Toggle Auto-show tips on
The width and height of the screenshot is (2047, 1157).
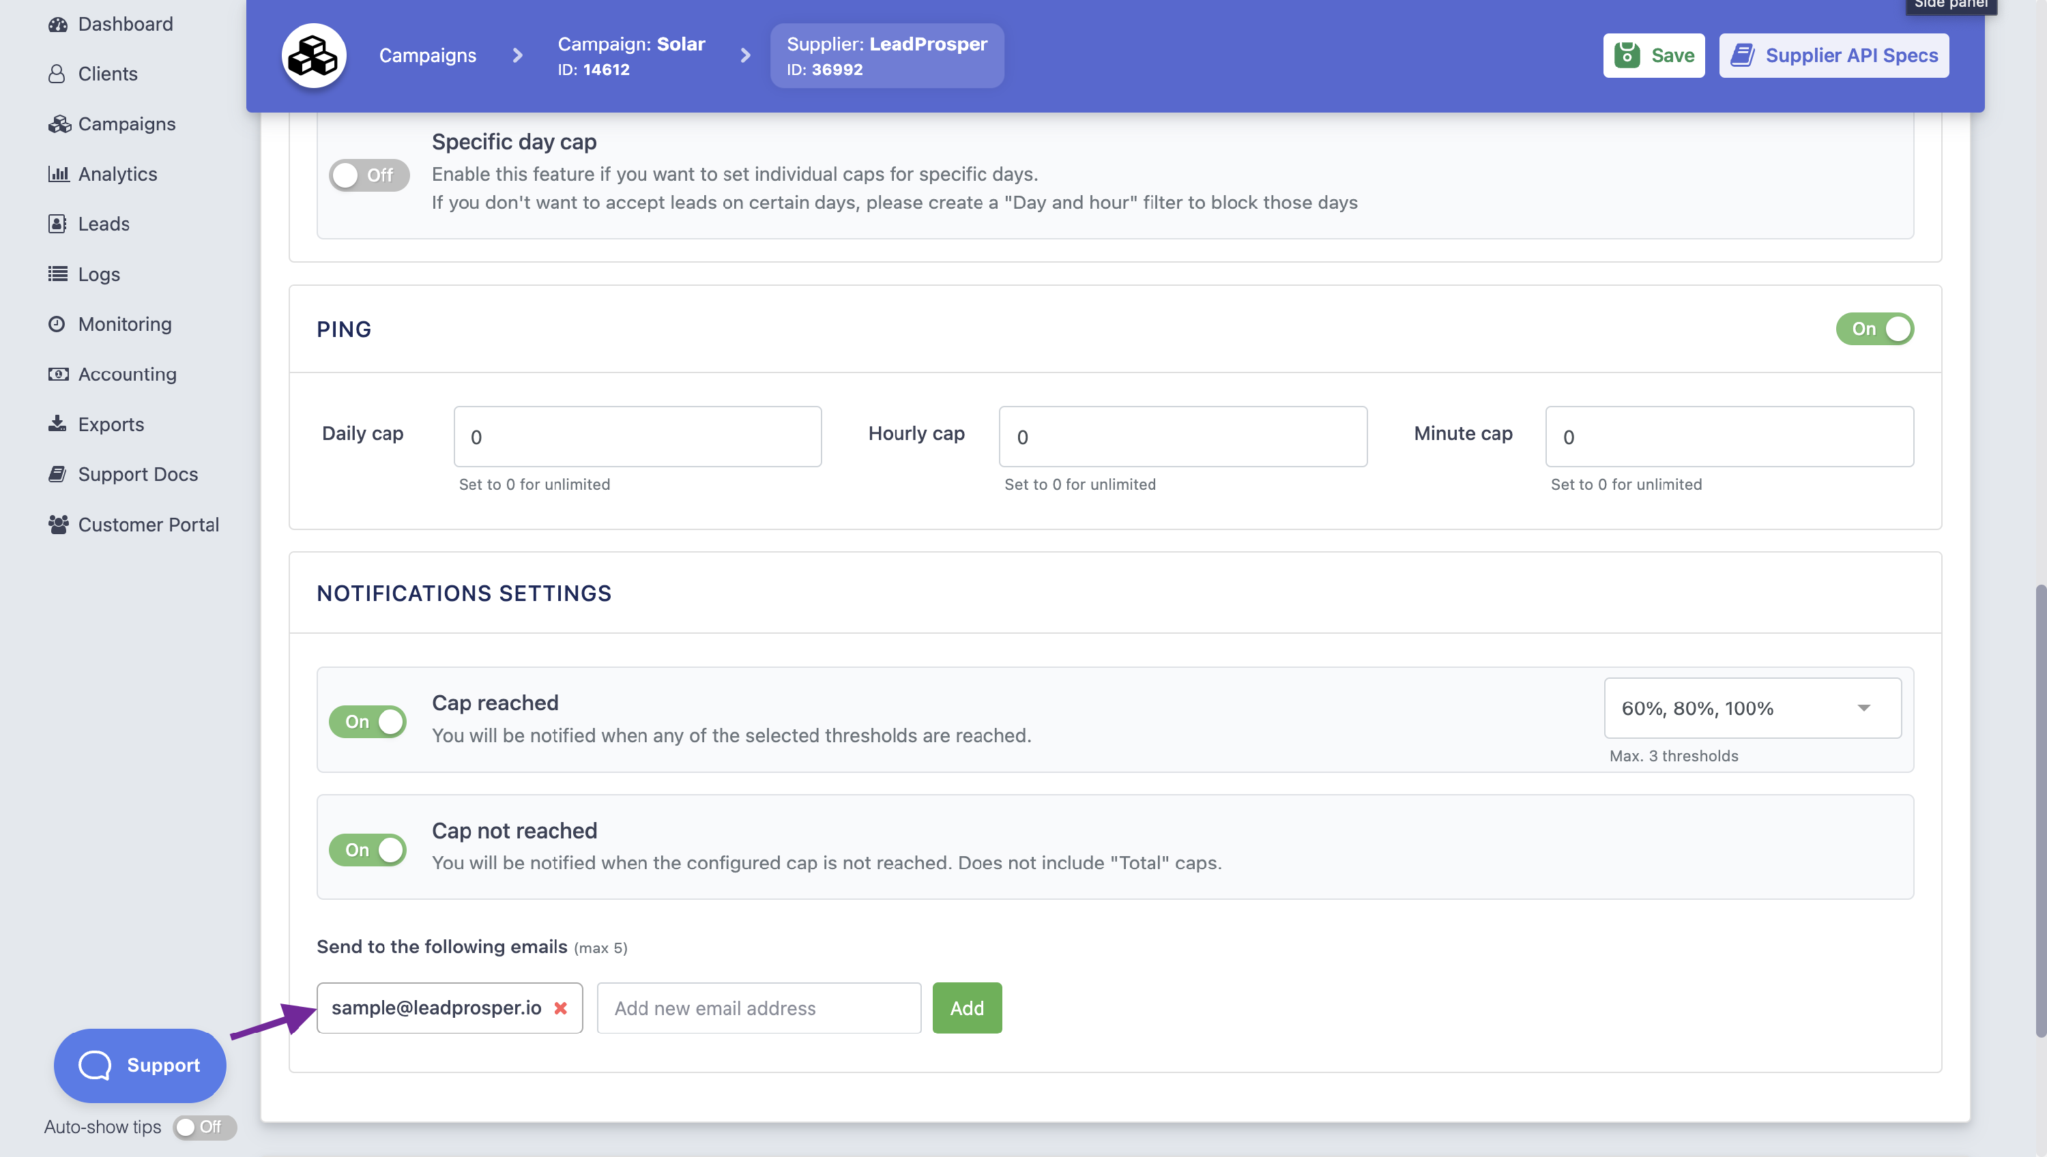click(x=203, y=1126)
